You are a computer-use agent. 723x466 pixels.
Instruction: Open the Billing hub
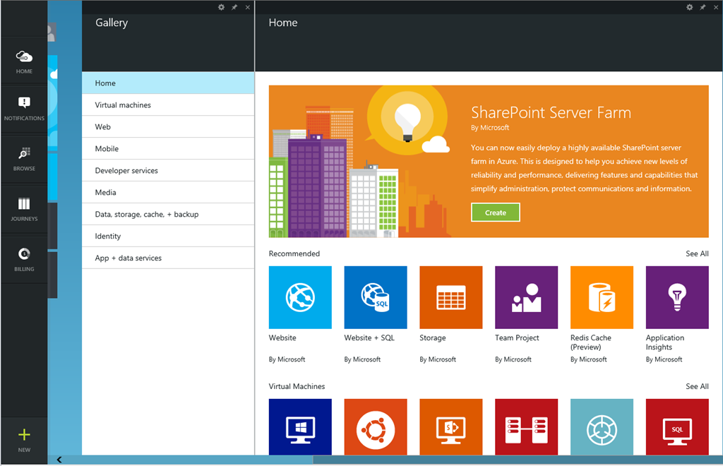coord(24,260)
